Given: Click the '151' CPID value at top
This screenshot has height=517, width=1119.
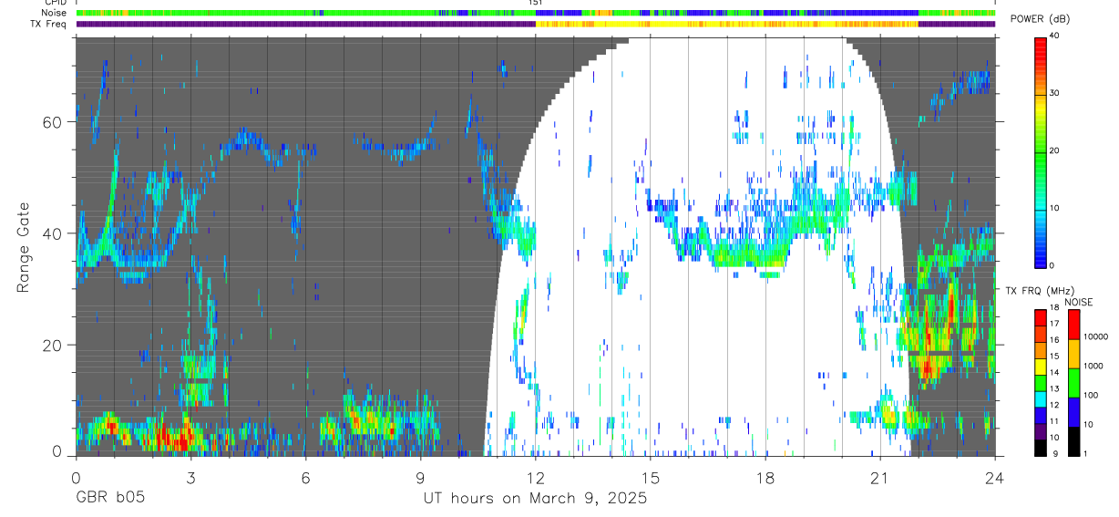Looking at the screenshot, I should [x=536, y=4].
